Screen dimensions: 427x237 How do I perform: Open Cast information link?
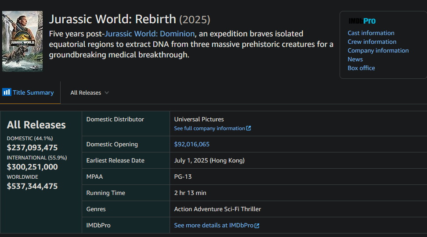[x=371, y=33]
